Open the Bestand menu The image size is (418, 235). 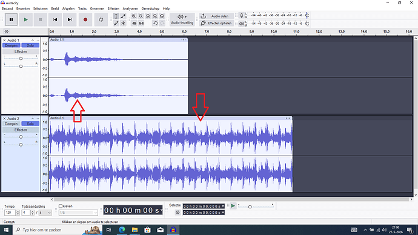tap(7, 8)
